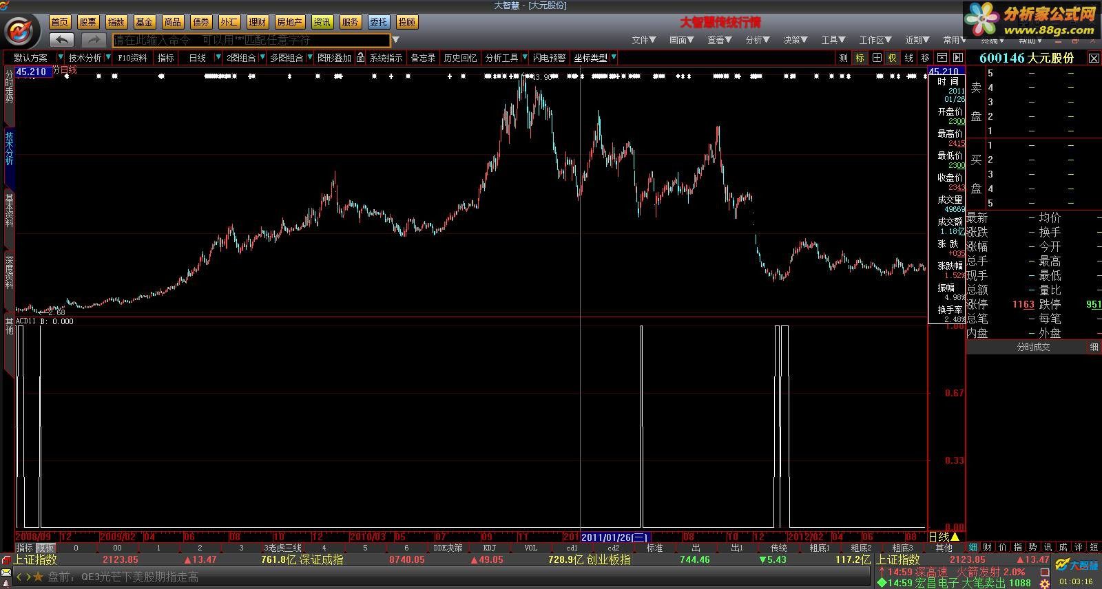The height and width of the screenshot is (589, 1102).
Task: Go forward with the right arrow button
Action: point(94,40)
